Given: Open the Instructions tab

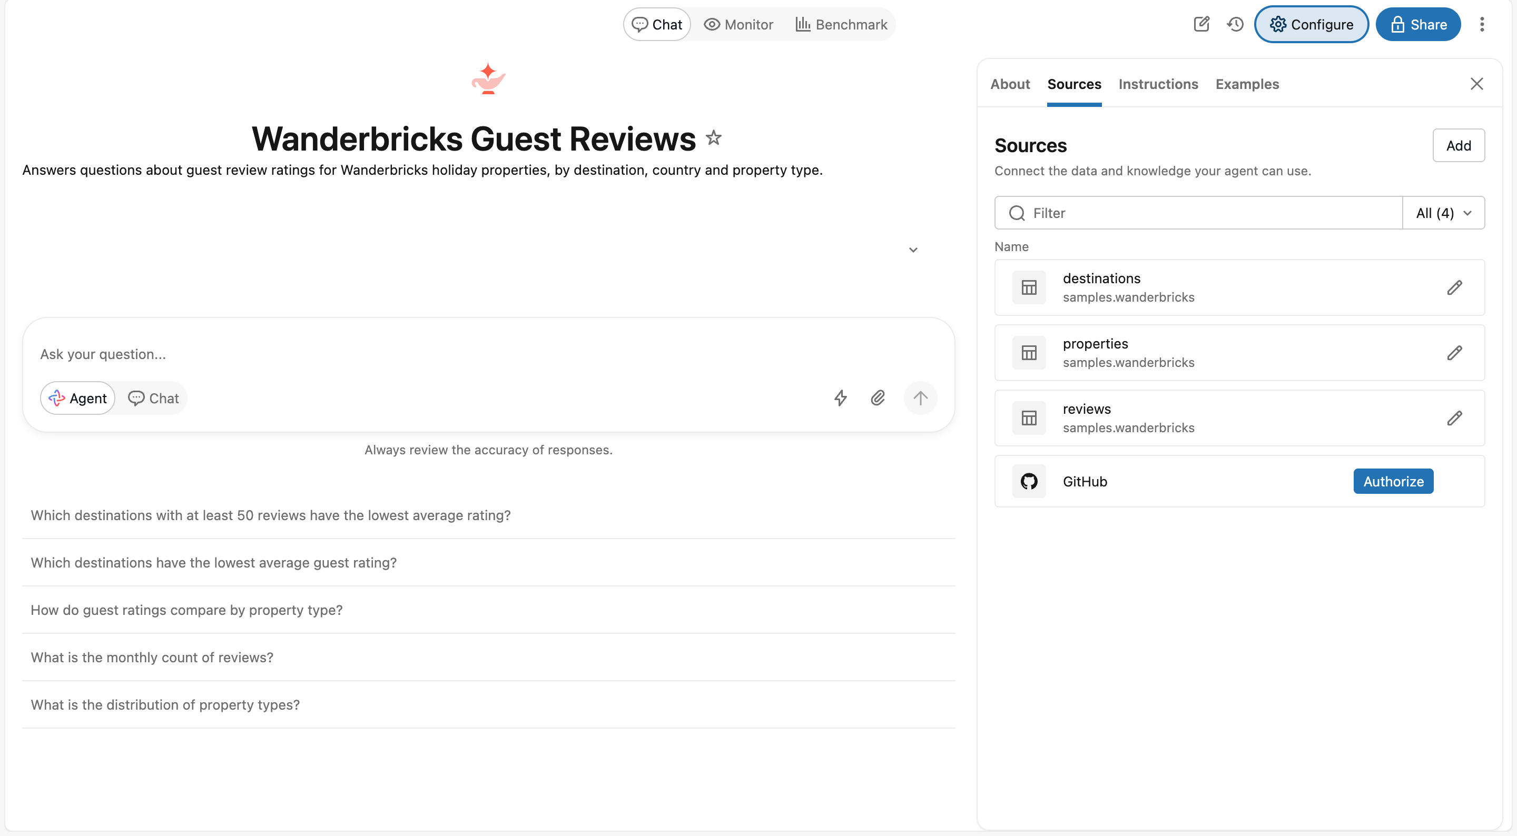Looking at the screenshot, I should click(x=1158, y=84).
